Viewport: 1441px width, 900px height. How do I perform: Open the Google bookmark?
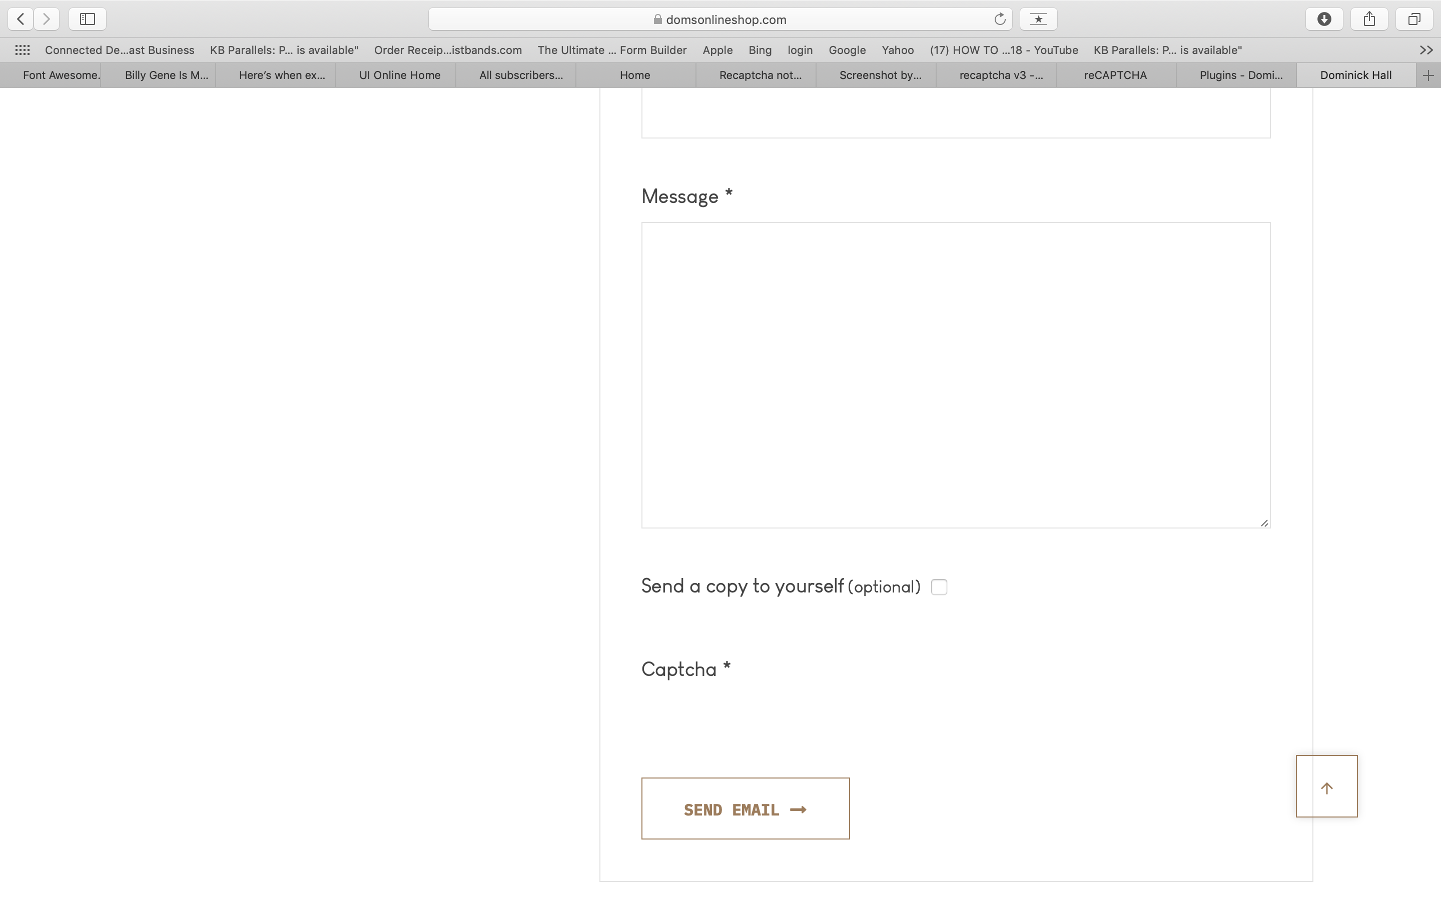coord(847,50)
